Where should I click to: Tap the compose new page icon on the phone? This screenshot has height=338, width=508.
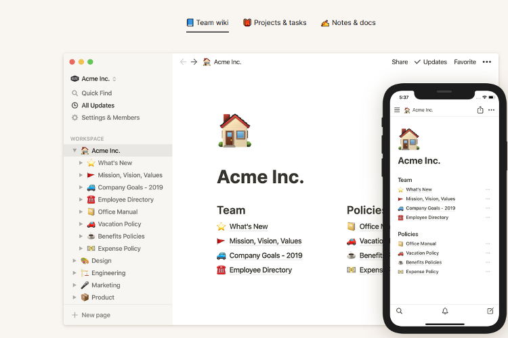click(x=490, y=311)
